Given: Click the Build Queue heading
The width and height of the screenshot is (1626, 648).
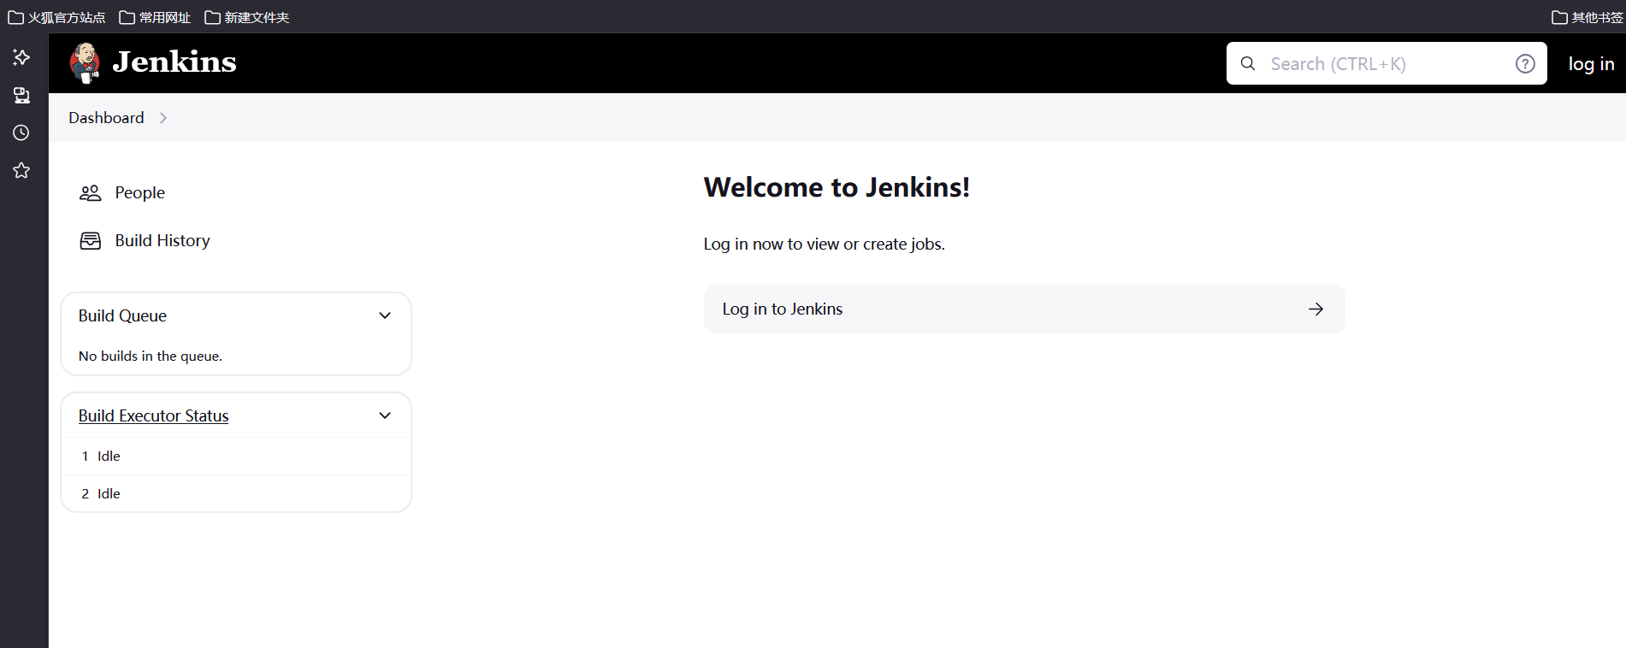Looking at the screenshot, I should [122, 315].
